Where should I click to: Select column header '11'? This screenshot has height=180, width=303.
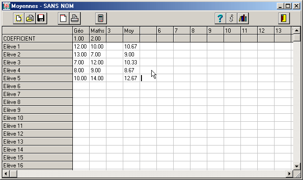(249, 31)
